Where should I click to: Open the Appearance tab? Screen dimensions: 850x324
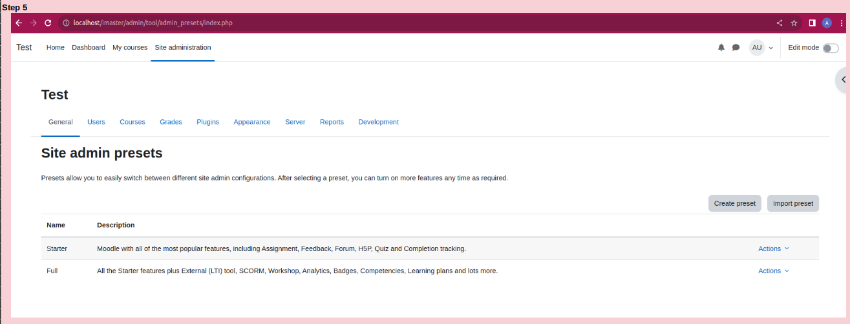click(x=252, y=121)
